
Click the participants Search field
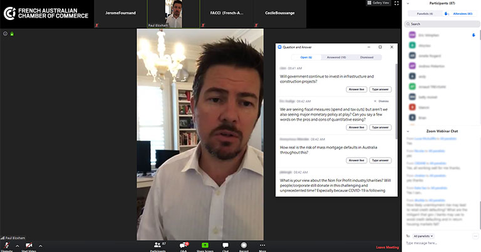click(x=442, y=24)
